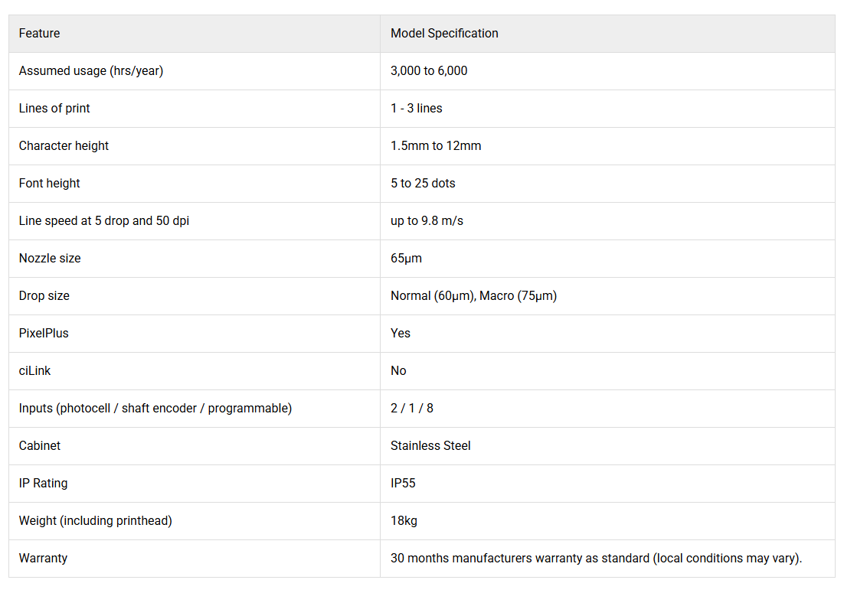The width and height of the screenshot is (844, 593).
Task: Click the Nozzle size label
Action: [50, 259]
